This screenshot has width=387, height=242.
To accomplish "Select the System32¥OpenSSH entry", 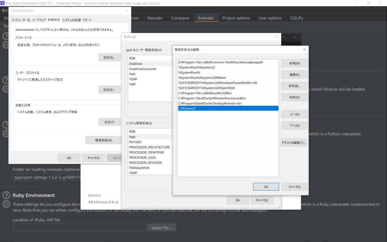I will click(228, 88).
